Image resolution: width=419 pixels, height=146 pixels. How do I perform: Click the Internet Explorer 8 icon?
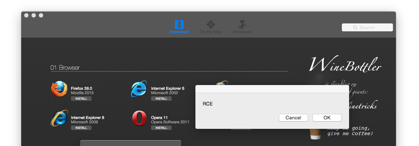59,118
